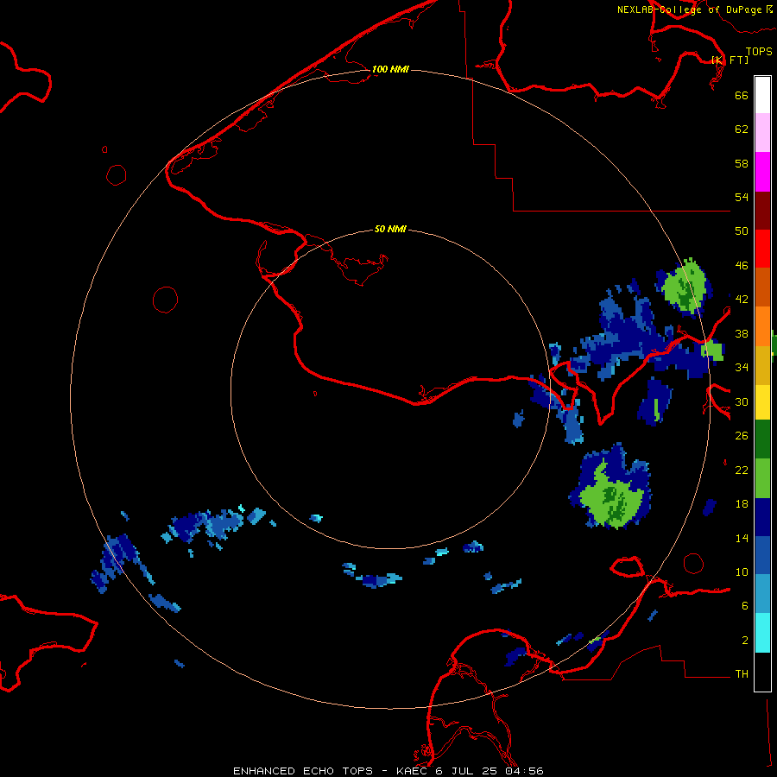Click legend value '66'
This screenshot has width=777, height=777.
[x=742, y=95]
